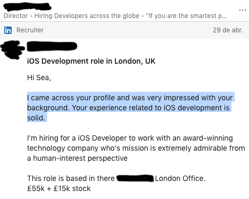Click the highlighted line starting background. Your experience
The image size is (249, 199).
coord(128,108)
